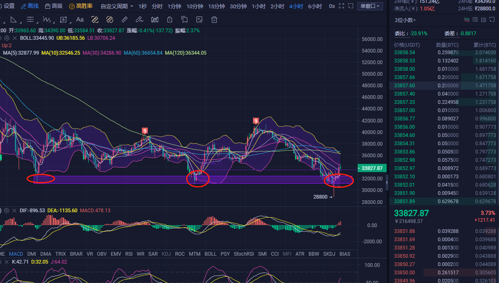499x283 pixels.
Task: Open the 单窗口 window layout dropdown
Action: [370, 6]
